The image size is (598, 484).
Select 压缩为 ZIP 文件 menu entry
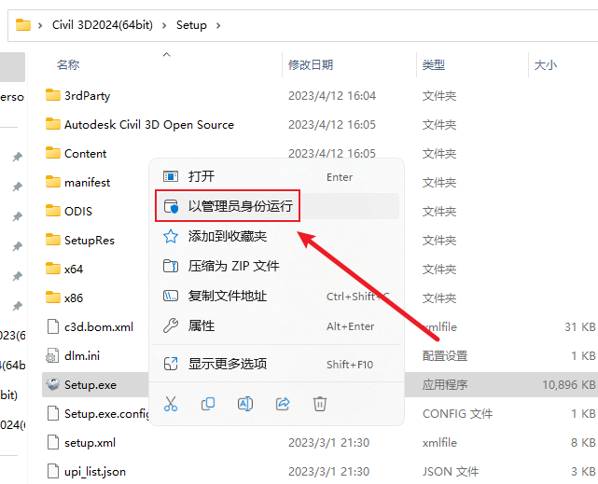click(277, 266)
